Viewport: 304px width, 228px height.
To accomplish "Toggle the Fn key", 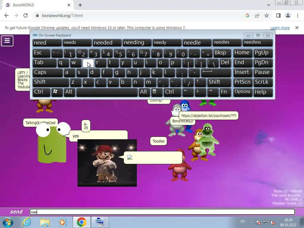I will click(225, 92).
